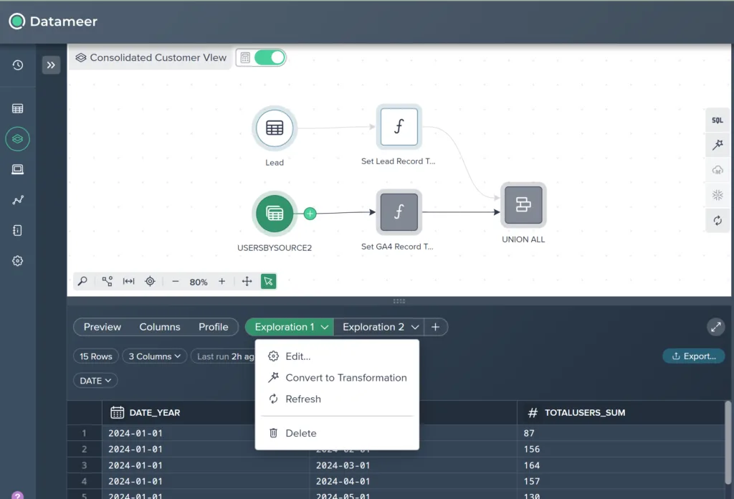Choose Edit from the context menu
Viewport: 734px width, 499px height.
coord(337,356)
